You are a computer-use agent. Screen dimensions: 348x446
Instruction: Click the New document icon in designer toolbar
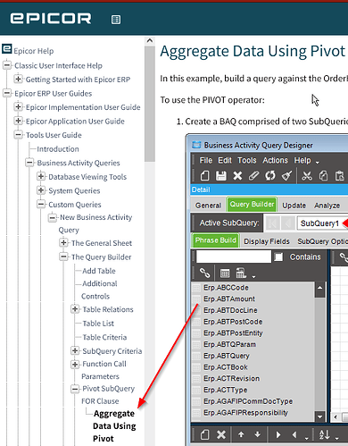(x=204, y=175)
